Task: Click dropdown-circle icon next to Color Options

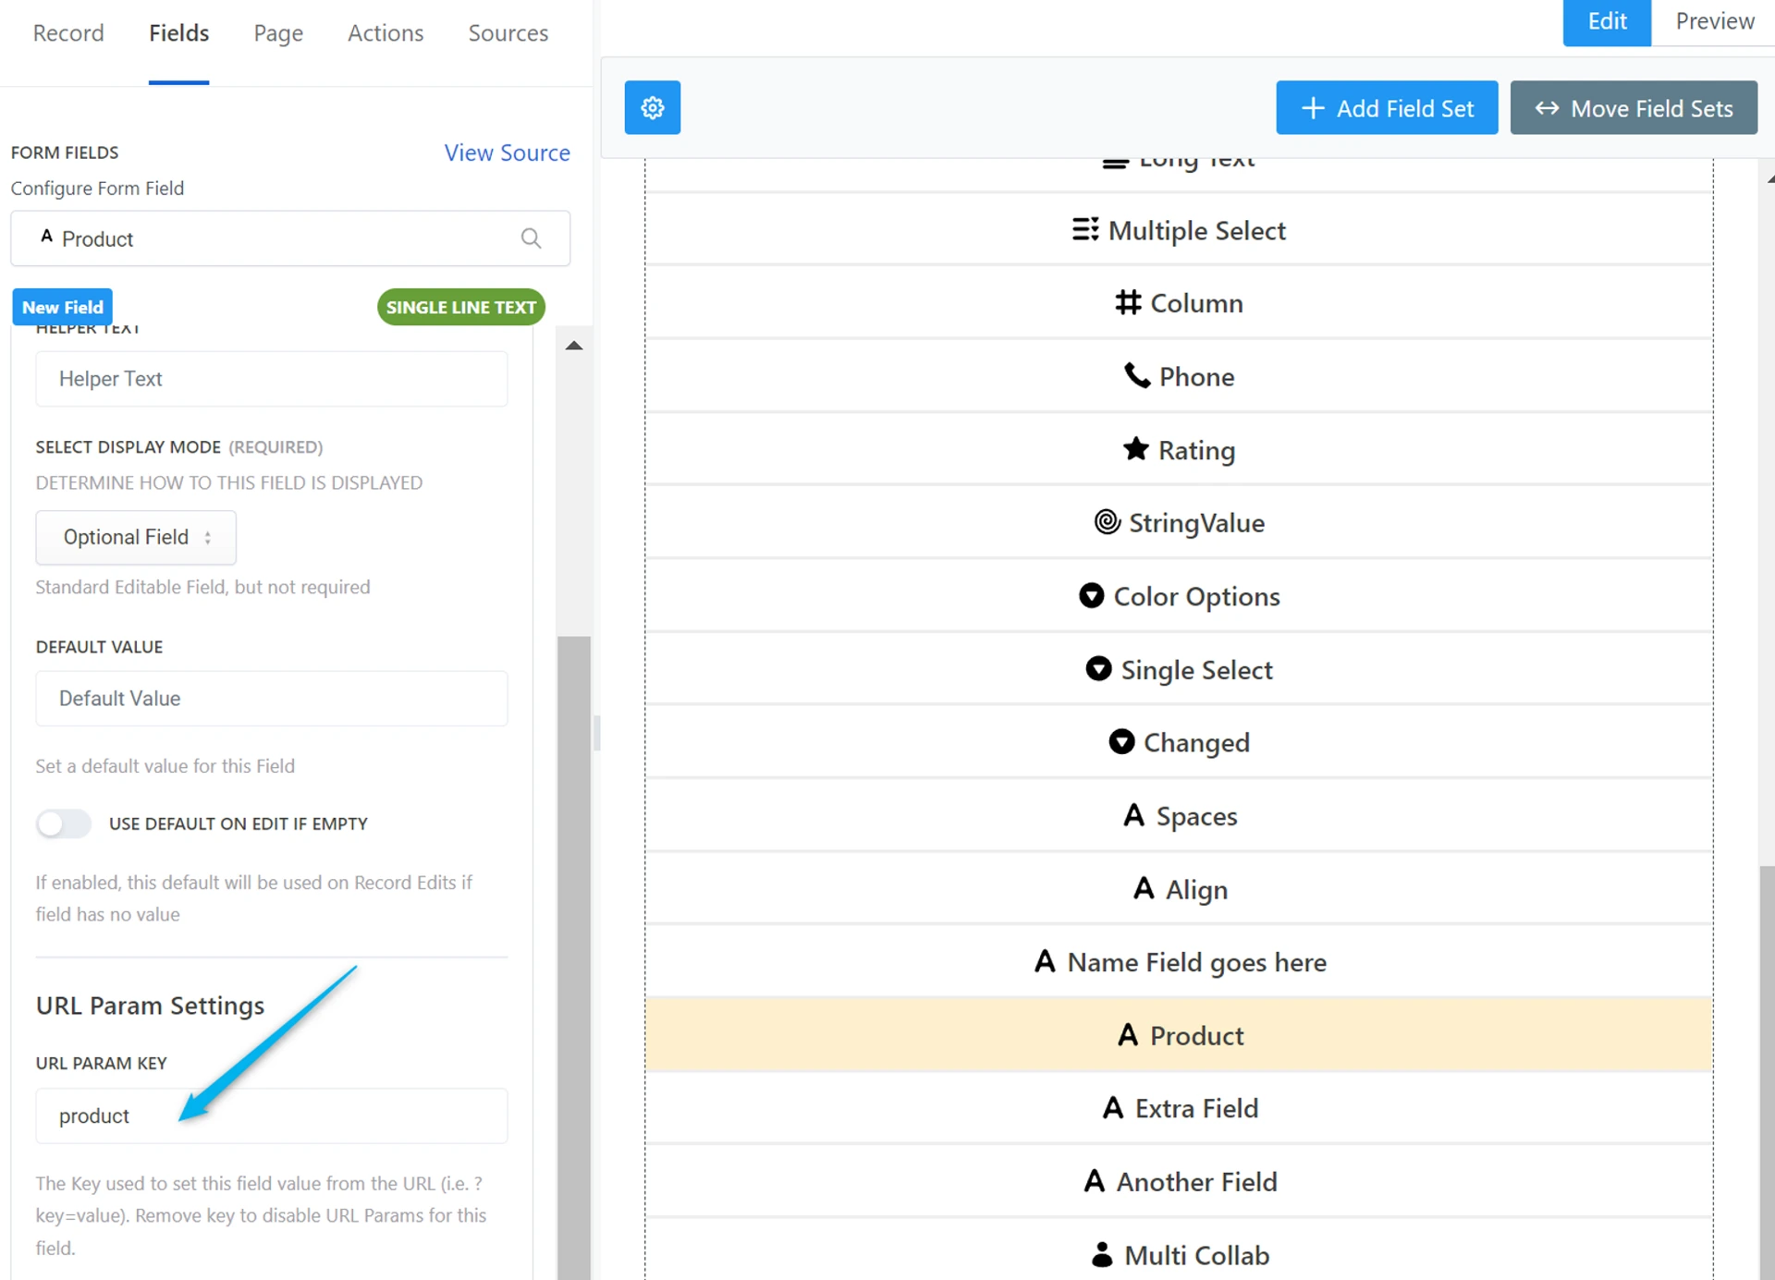Action: [1091, 595]
